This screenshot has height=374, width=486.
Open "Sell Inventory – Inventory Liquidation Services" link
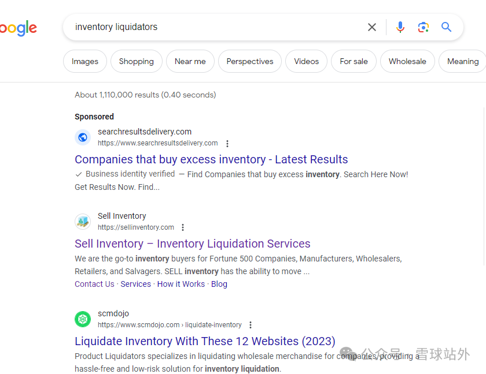[193, 244]
